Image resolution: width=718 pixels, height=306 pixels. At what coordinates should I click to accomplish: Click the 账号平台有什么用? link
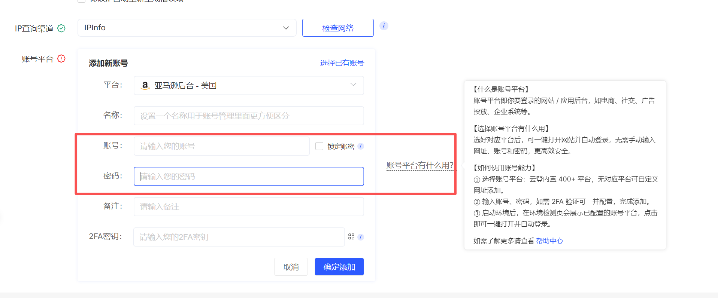420,165
